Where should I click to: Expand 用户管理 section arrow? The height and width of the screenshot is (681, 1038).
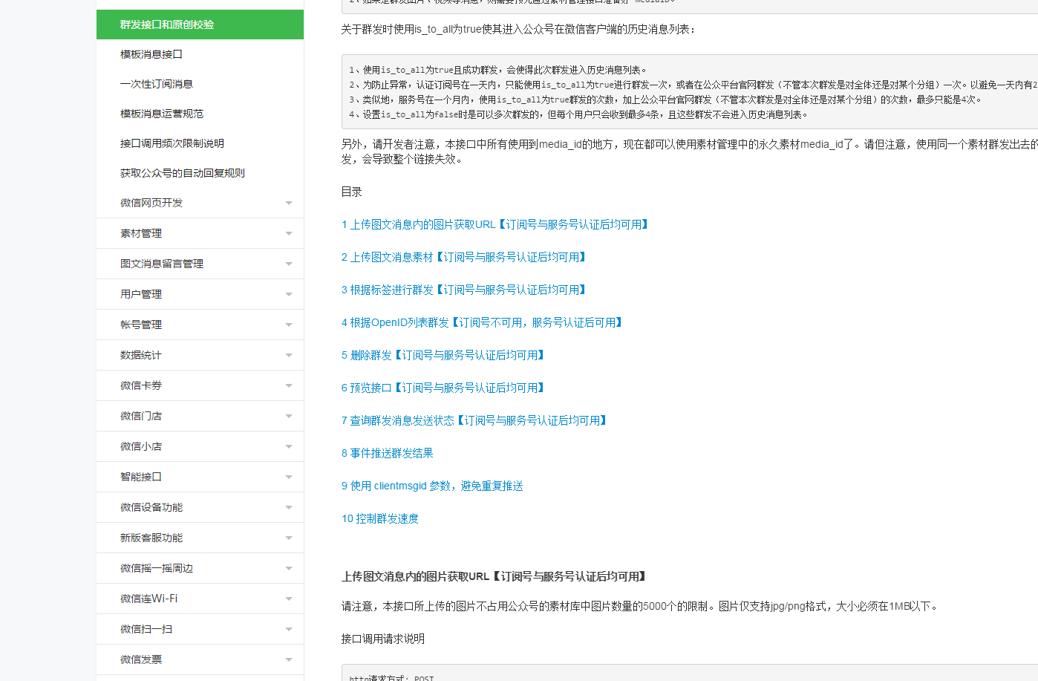(x=289, y=295)
